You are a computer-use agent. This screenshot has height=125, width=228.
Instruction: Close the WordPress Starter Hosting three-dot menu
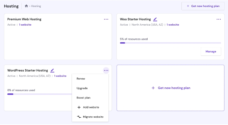pyautogui.click(x=106, y=70)
